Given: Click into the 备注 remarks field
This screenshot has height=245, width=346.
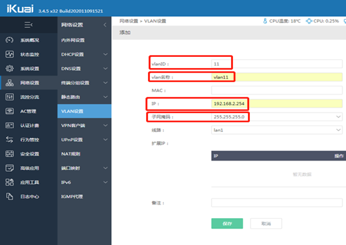Looking at the screenshot, I should pos(277,202).
